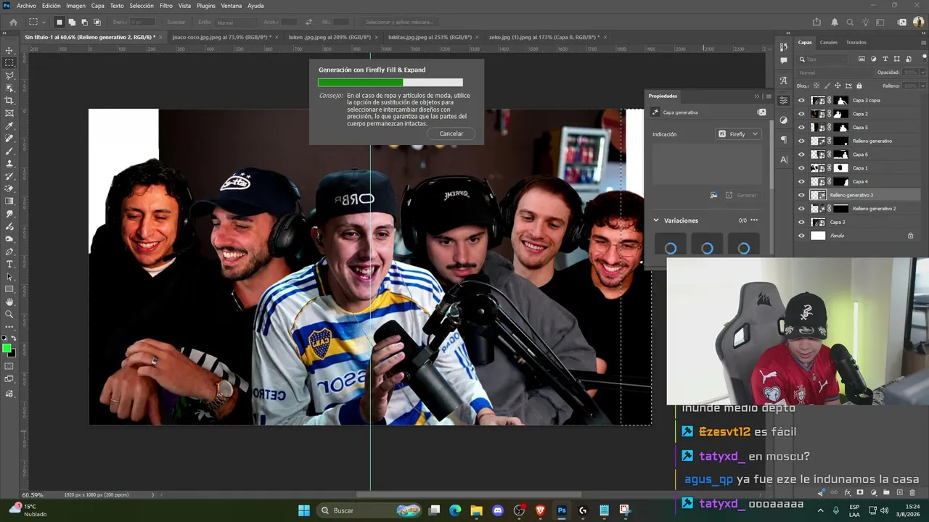Click the adjustment layer filter icon

[873, 59]
